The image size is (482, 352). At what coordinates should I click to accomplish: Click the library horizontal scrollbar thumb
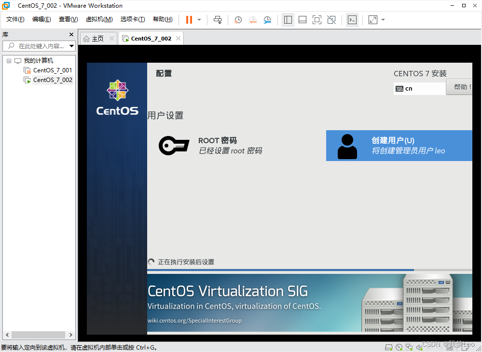39,335
